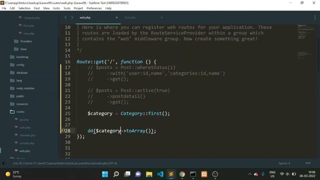Viewport: 320px width, 180px height.
Task: Select web.php in the sidebar
Action: coord(24,151)
